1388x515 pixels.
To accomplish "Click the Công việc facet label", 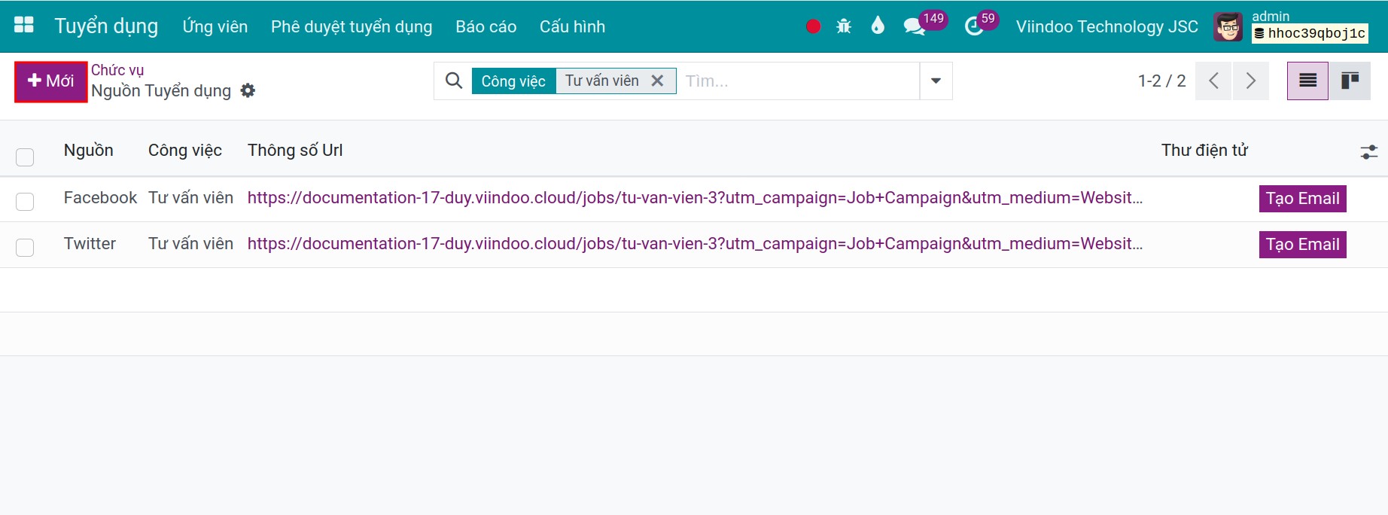I will [x=513, y=81].
